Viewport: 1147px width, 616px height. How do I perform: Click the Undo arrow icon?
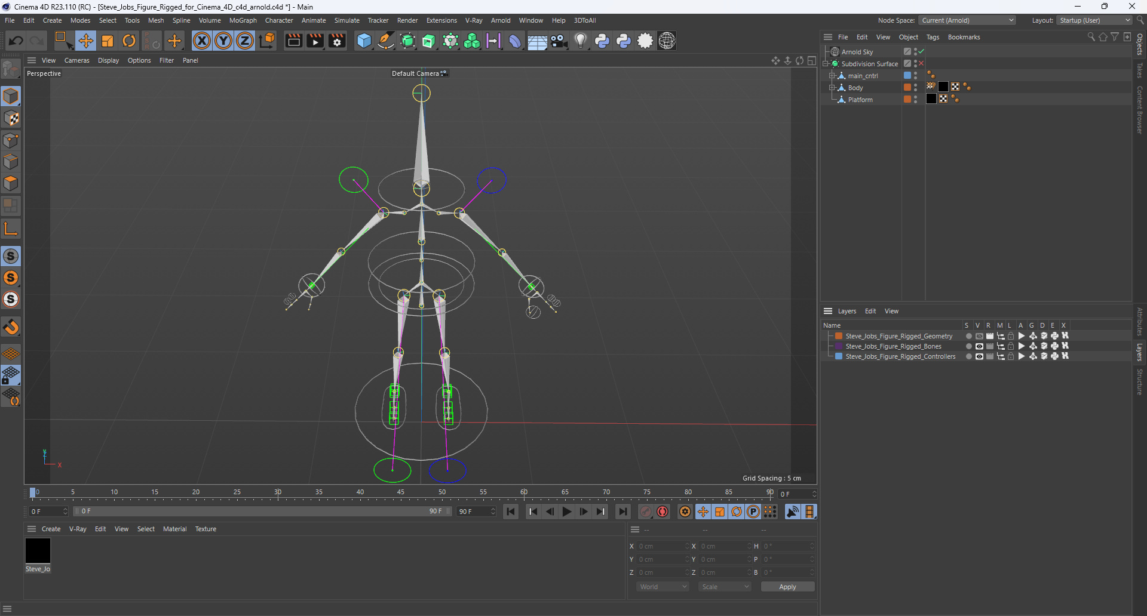pyautogui.click(x=16, y=41)
